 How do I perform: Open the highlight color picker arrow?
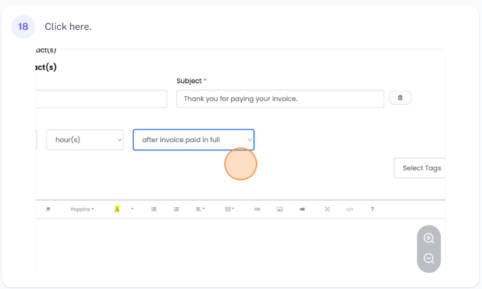pyautogui.click(x=132, y=210)
